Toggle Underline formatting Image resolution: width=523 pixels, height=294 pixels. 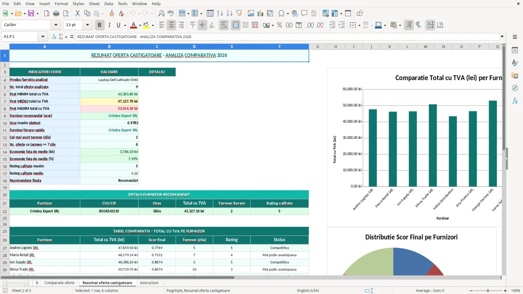[119, 25]
